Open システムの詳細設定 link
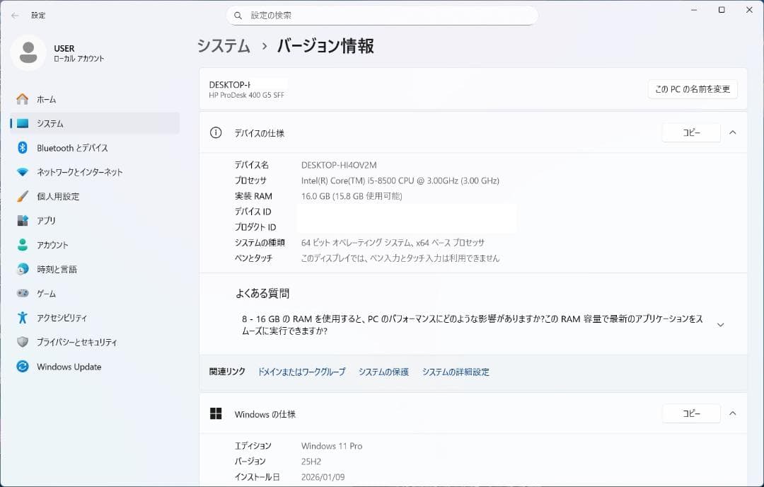This screenshot has width=764, height=487. pyautogui.click(x=454, y=371)
